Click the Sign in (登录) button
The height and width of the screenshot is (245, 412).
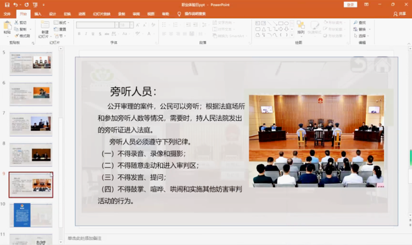350,4
